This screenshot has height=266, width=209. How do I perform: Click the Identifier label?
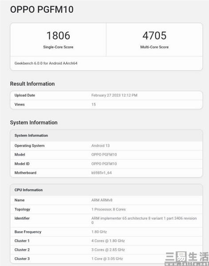pos(22,218)
